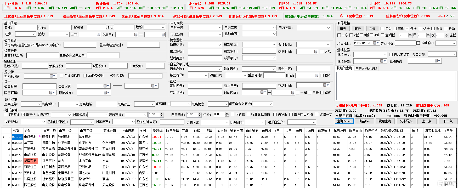Open calendar icon for 上市 date field
The image size is (458, 188).
tap(98, 35)
